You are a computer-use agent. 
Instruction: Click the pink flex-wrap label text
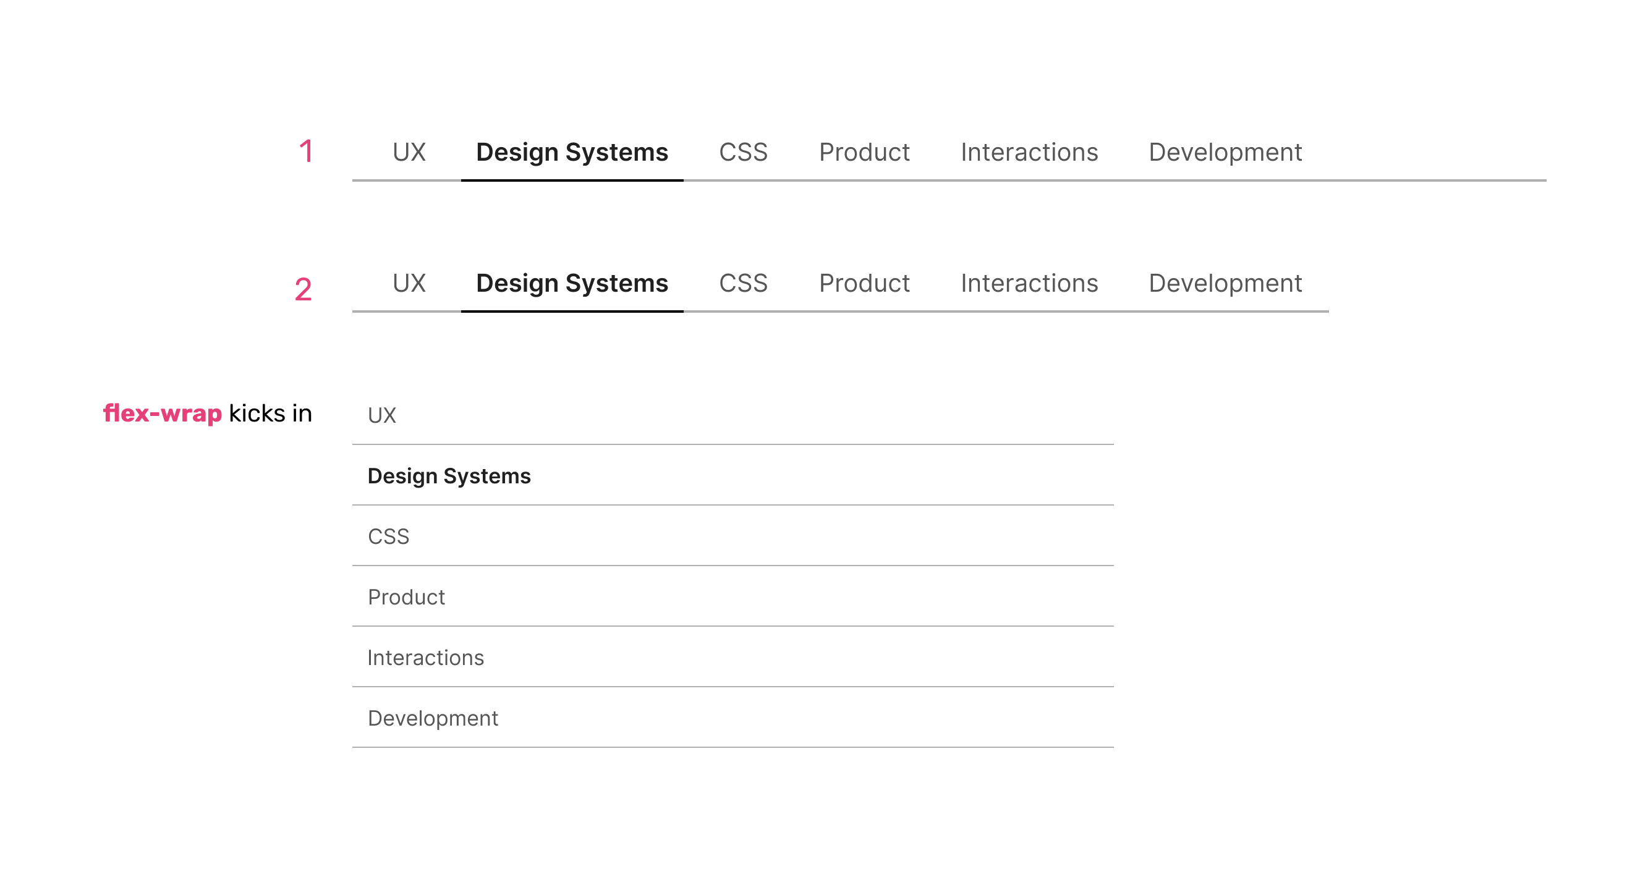(162, 413)
